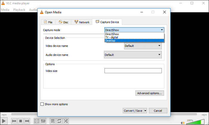Click the Stop playback button

pos(21,121)
